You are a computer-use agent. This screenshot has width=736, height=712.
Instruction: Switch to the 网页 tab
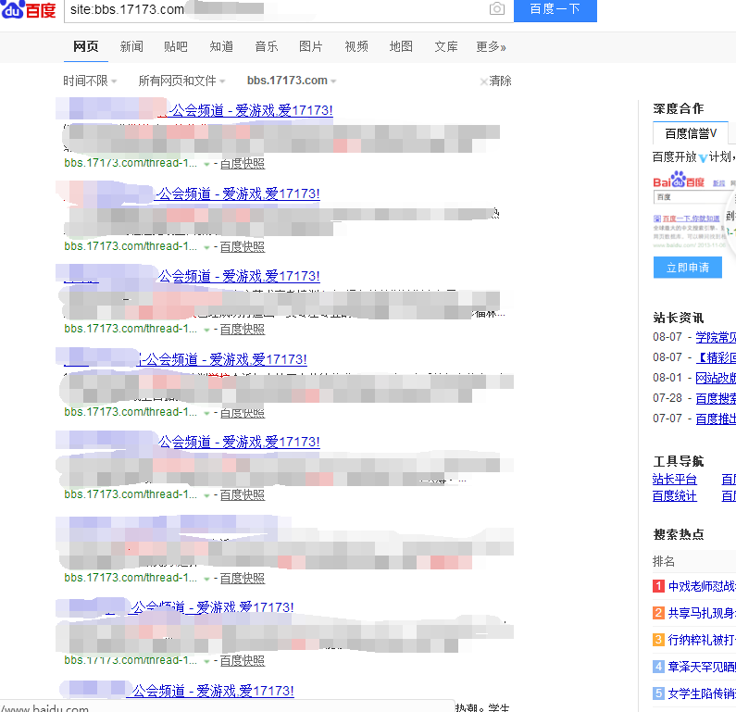coord(86,46)
